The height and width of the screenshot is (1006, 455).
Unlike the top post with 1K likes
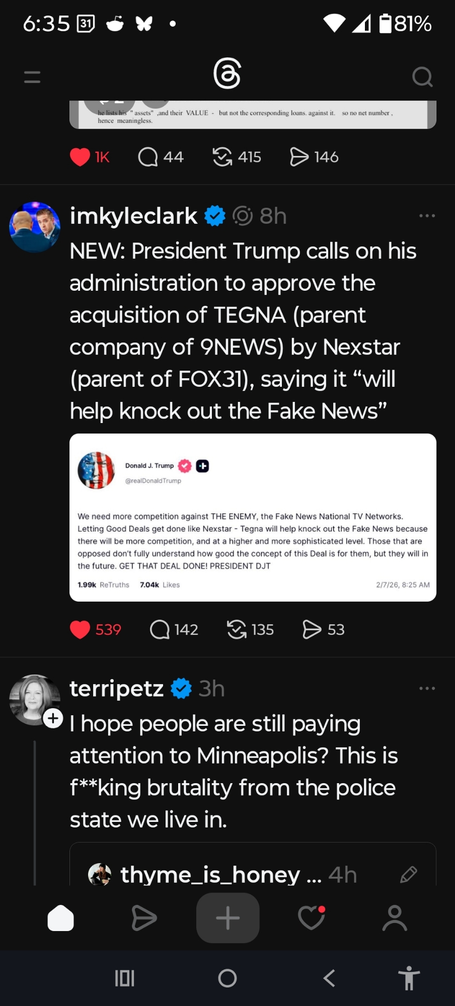[80, 157]
